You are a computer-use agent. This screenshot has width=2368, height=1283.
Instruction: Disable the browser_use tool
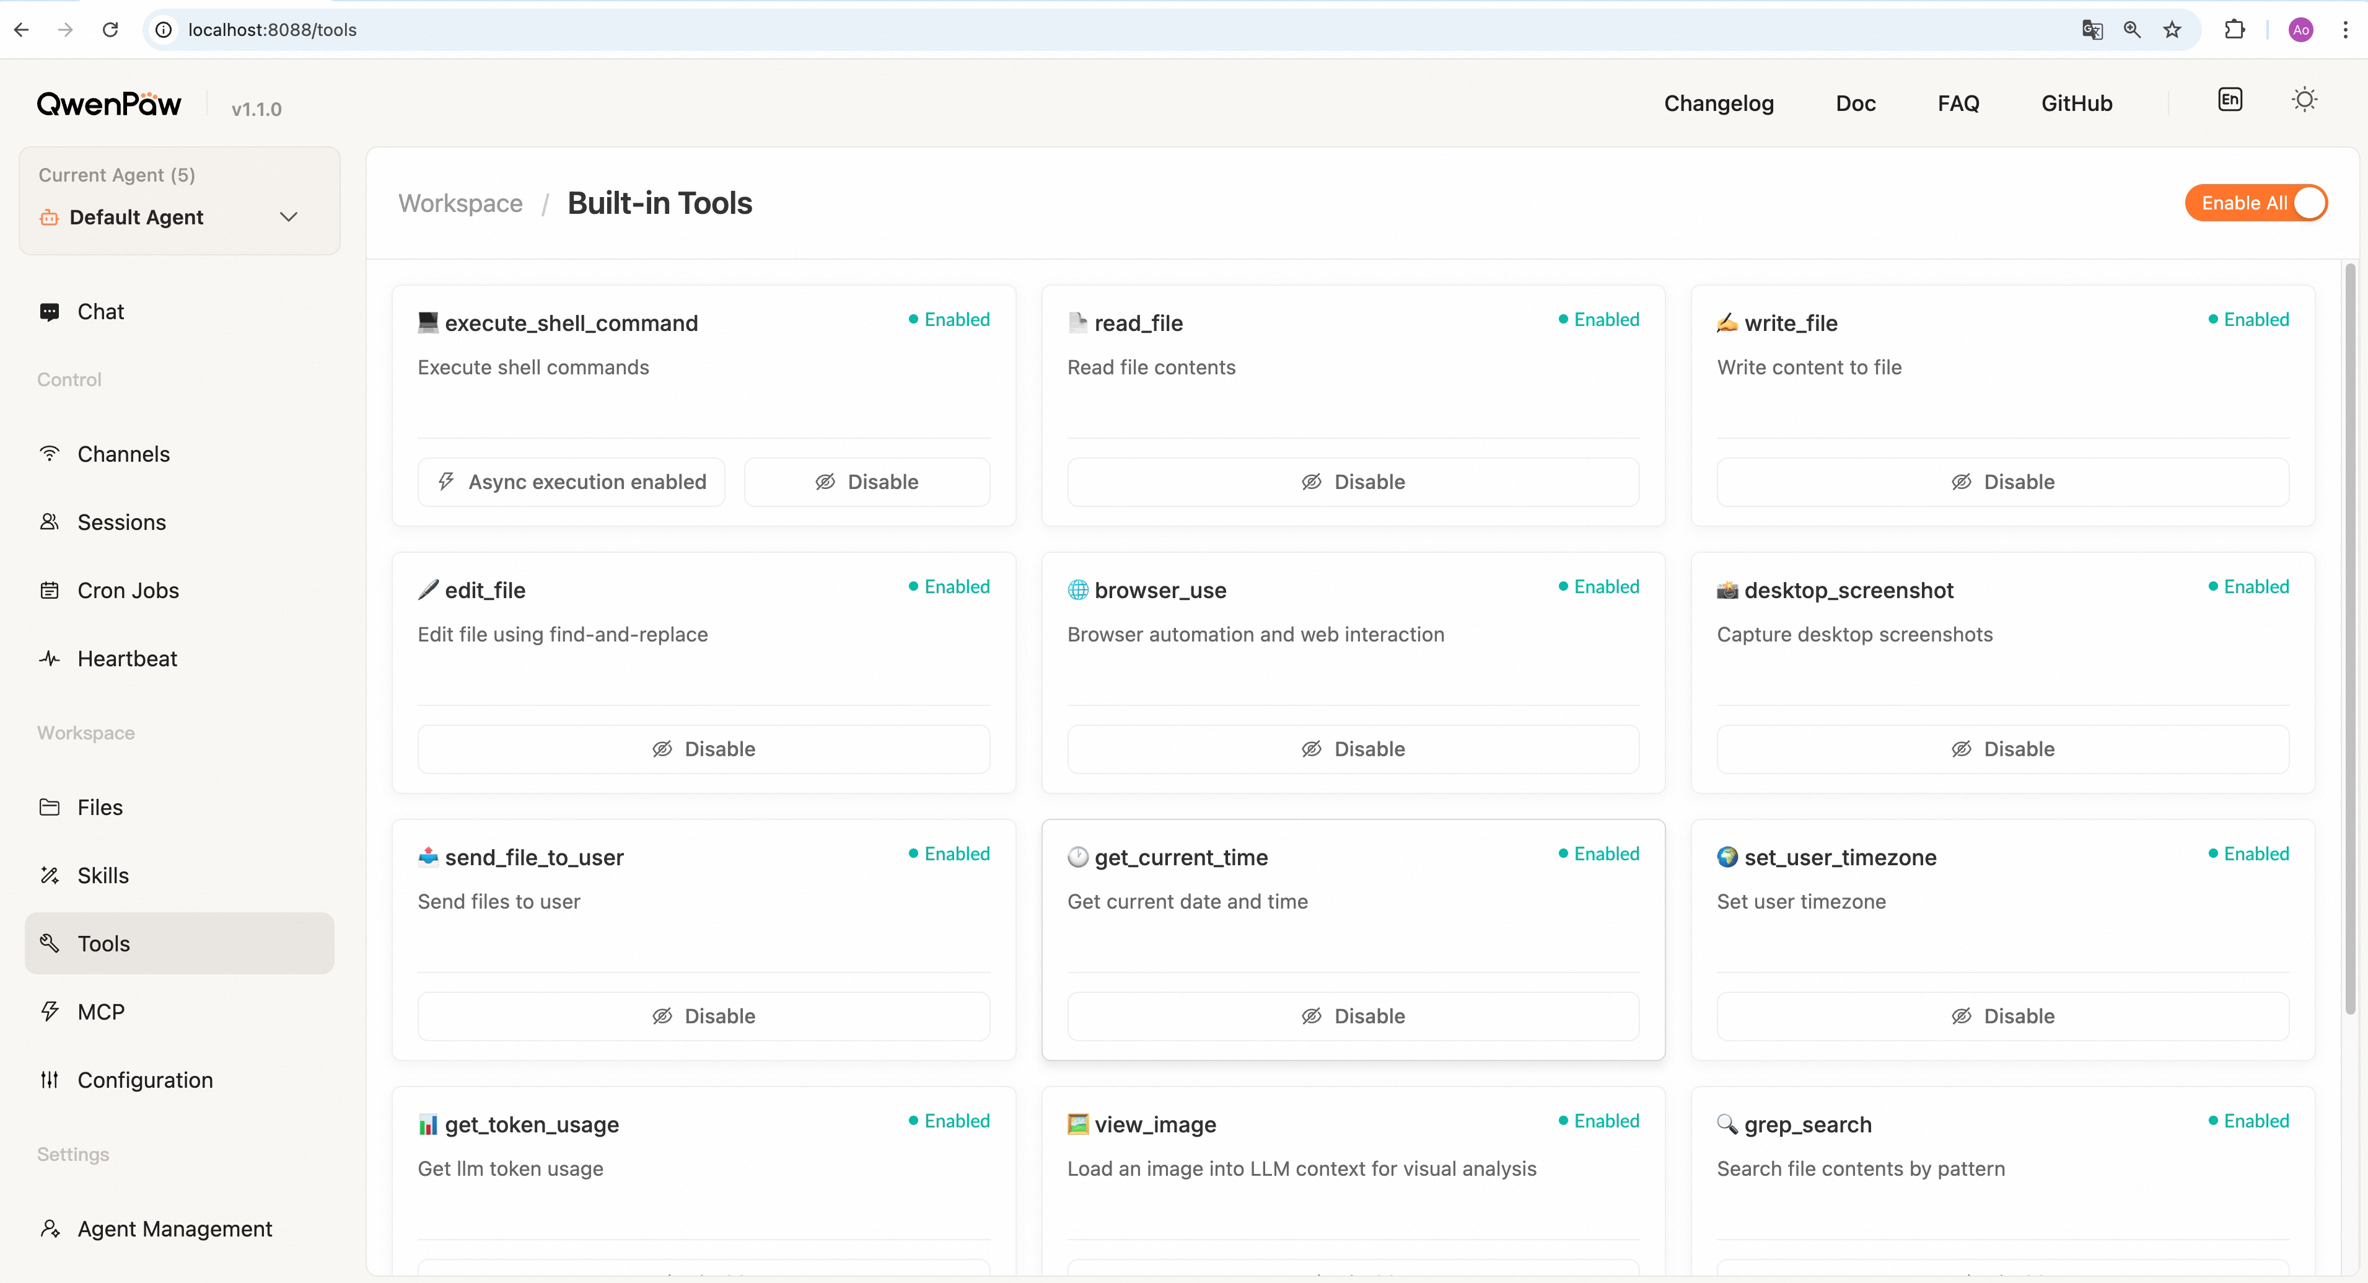tap(1353, 749)
